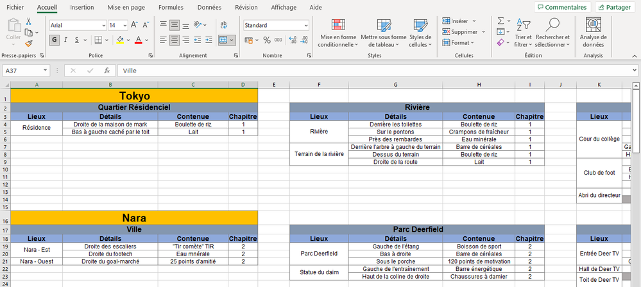Toggle Underline S formatting

(x=76, y=40)
